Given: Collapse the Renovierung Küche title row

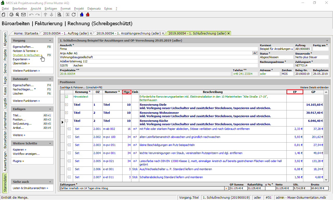Looking at the screenshot, I should coord(66,121).
